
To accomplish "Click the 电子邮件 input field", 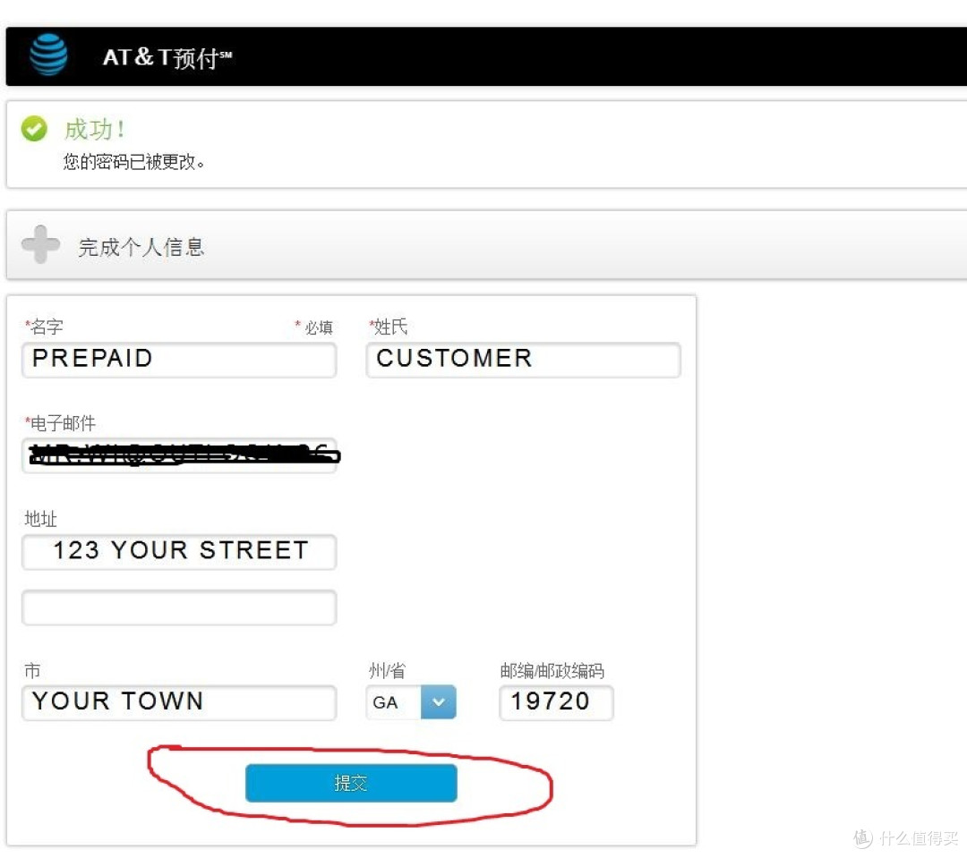I will [179, 455].
